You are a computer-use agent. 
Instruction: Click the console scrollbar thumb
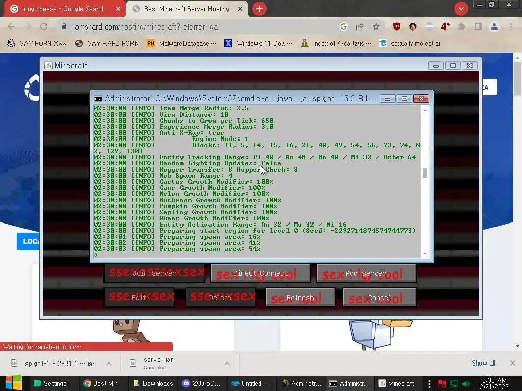point(425,173)
